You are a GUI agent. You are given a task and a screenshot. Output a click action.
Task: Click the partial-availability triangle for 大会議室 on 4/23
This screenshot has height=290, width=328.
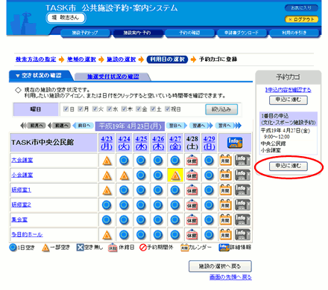pyautogui.click(x=107, y=161)
